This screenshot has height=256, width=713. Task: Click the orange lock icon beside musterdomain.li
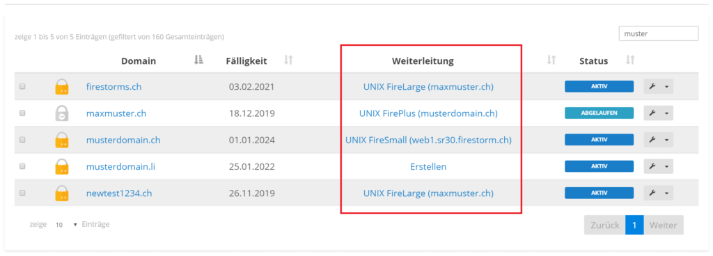pos(62,166)
